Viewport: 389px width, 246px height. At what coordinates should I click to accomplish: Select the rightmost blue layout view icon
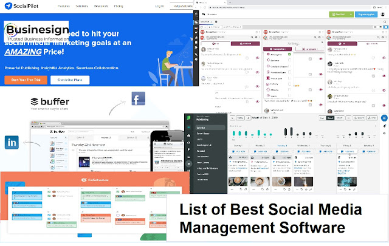point(385,27)
